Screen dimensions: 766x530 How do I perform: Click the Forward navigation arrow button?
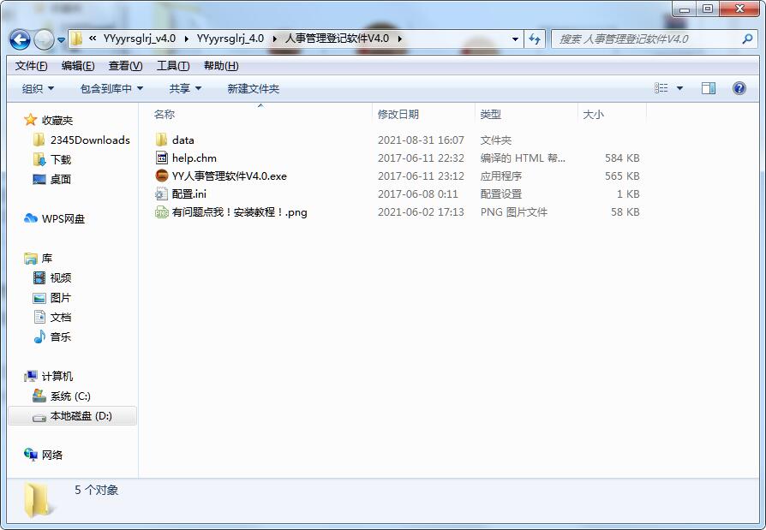44,39
